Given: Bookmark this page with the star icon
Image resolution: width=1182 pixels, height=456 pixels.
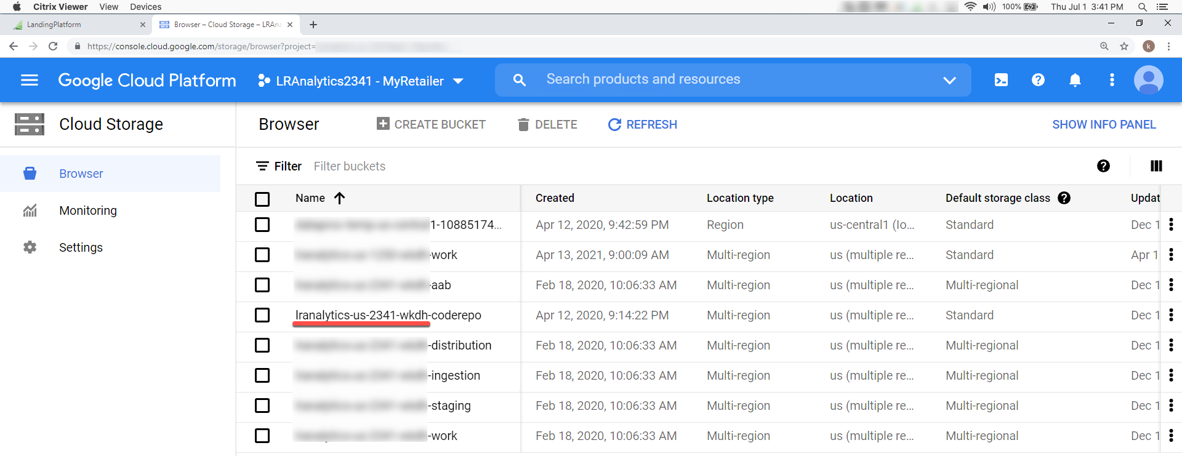Looking at the screenshot, I should pos(1124,46).
